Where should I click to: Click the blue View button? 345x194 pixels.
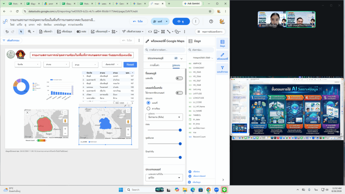pyautogui.click(x=181, y=21)
